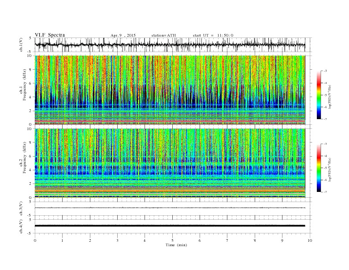Click the ch.1 spectrogram color bar

coord(319,95)
